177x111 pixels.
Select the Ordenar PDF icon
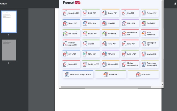105,13
